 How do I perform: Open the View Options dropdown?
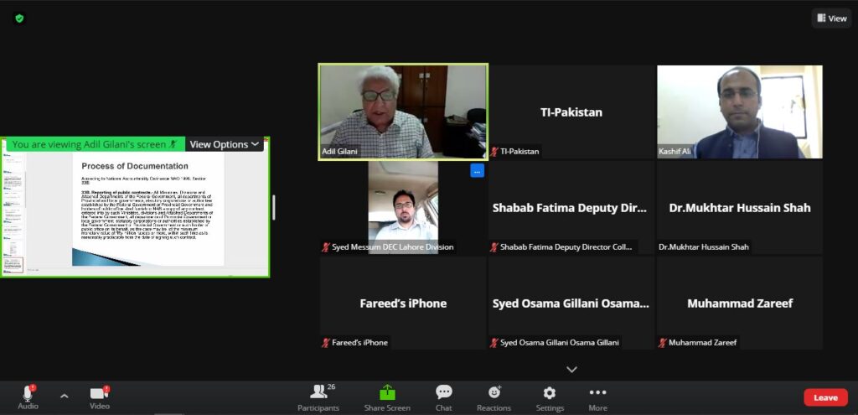[x=224, y=144]
